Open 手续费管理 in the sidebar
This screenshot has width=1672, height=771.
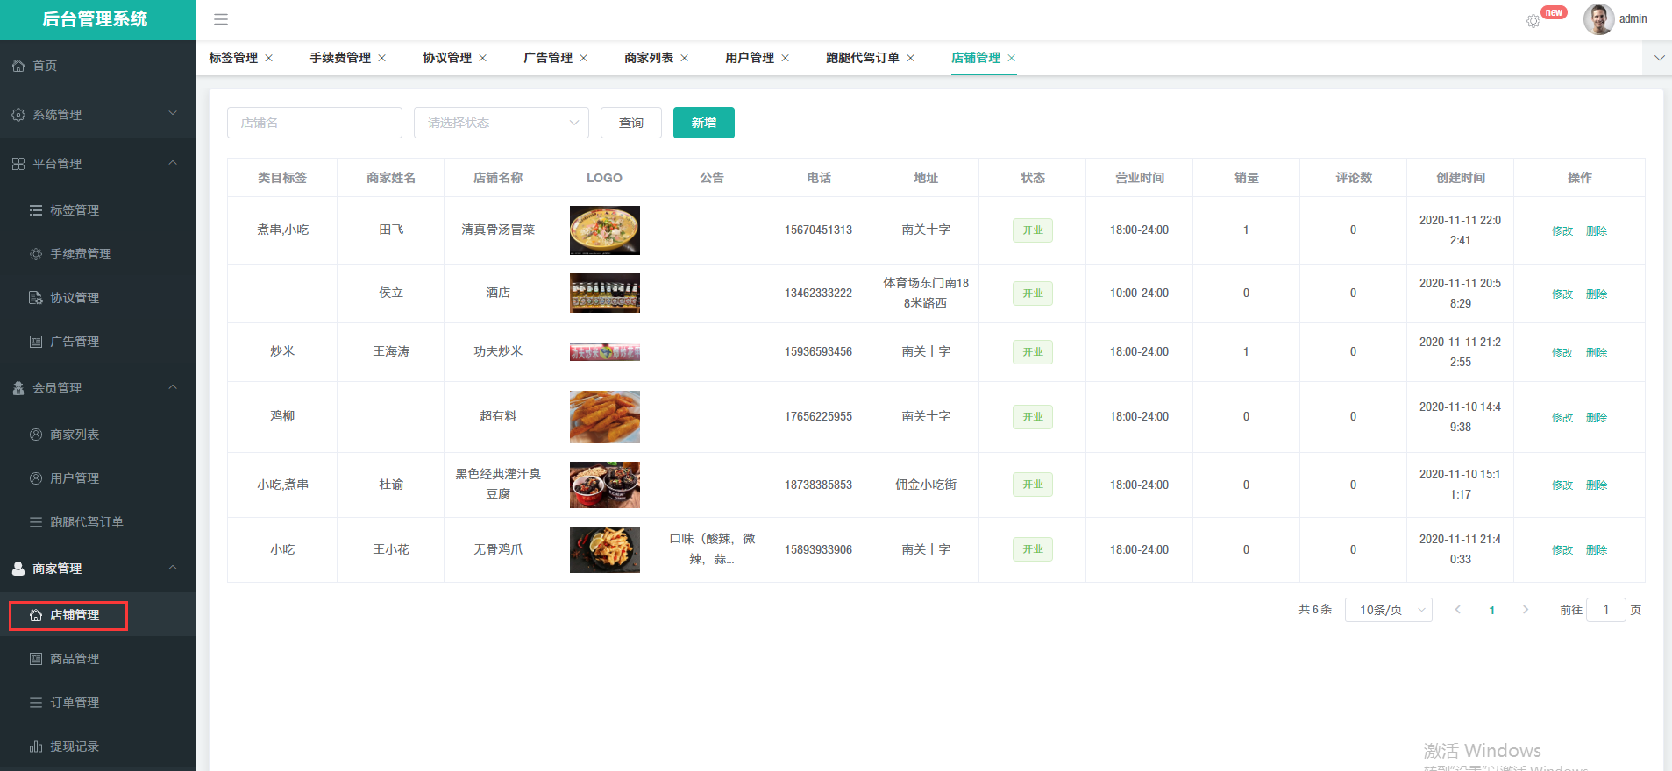(x=80, y=254)
